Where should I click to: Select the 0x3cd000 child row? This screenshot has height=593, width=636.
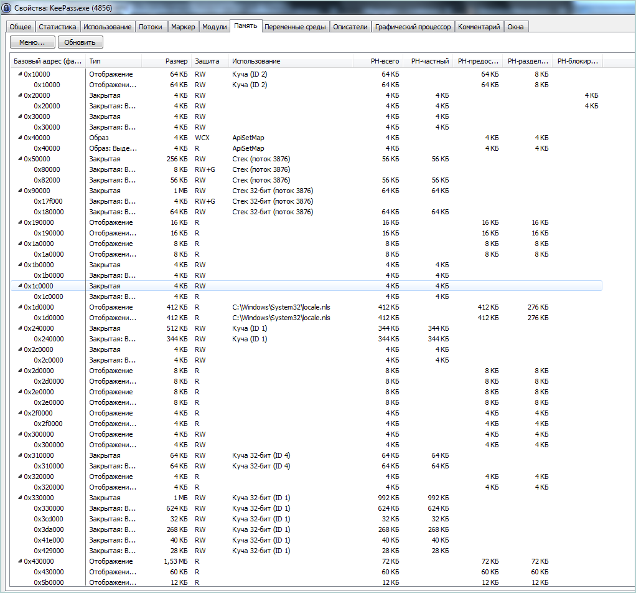306,519
